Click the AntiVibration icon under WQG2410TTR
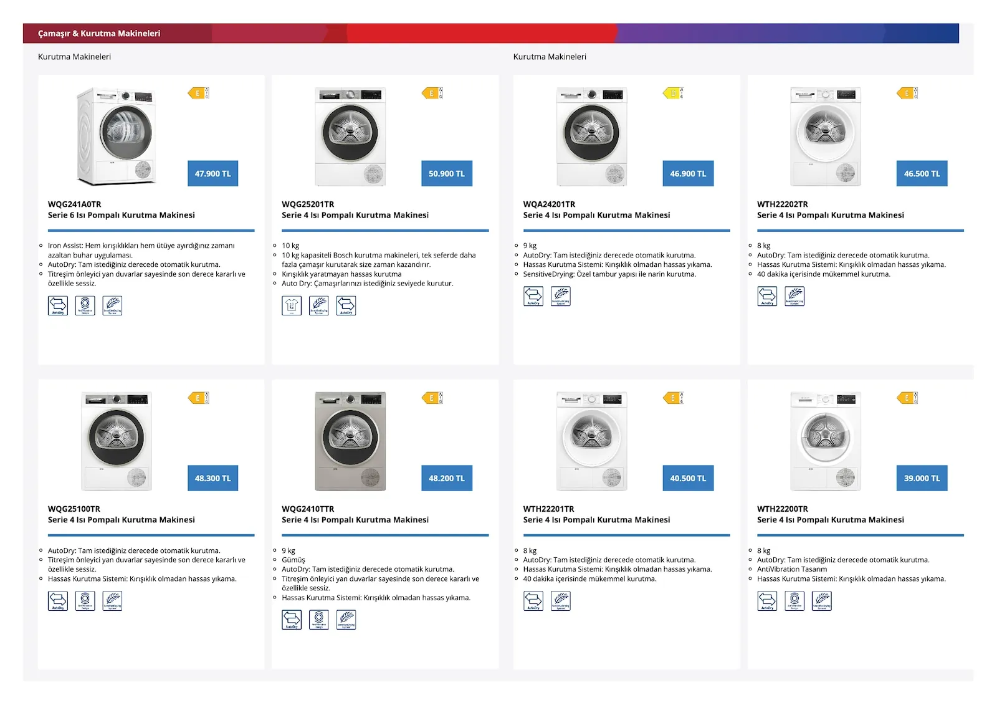Image resolution: width=997 pixels, height=705 pixels. [319, 620]
